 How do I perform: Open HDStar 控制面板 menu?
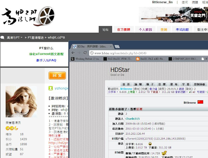(x=199, y=84)
